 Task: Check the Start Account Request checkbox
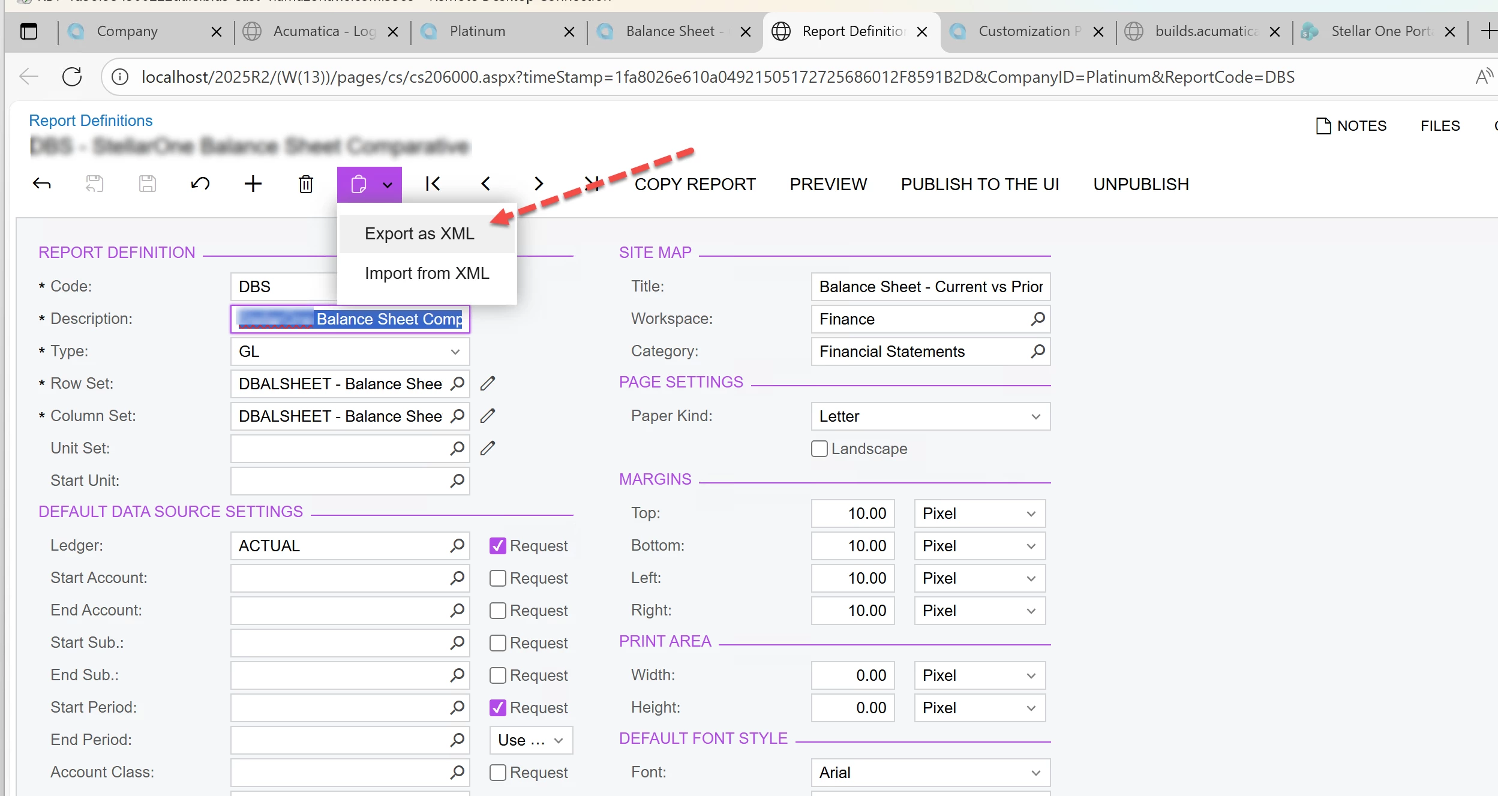[498, 578]
